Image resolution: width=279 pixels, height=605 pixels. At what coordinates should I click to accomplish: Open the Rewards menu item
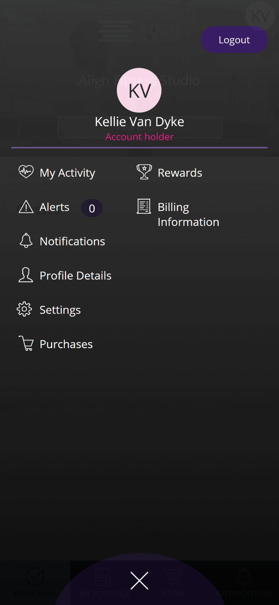point(180,173)
